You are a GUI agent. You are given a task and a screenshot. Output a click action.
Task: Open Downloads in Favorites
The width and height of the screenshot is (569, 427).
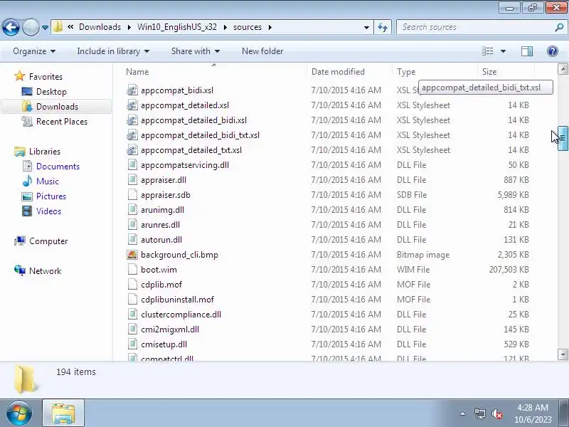(x=57, y=107)
